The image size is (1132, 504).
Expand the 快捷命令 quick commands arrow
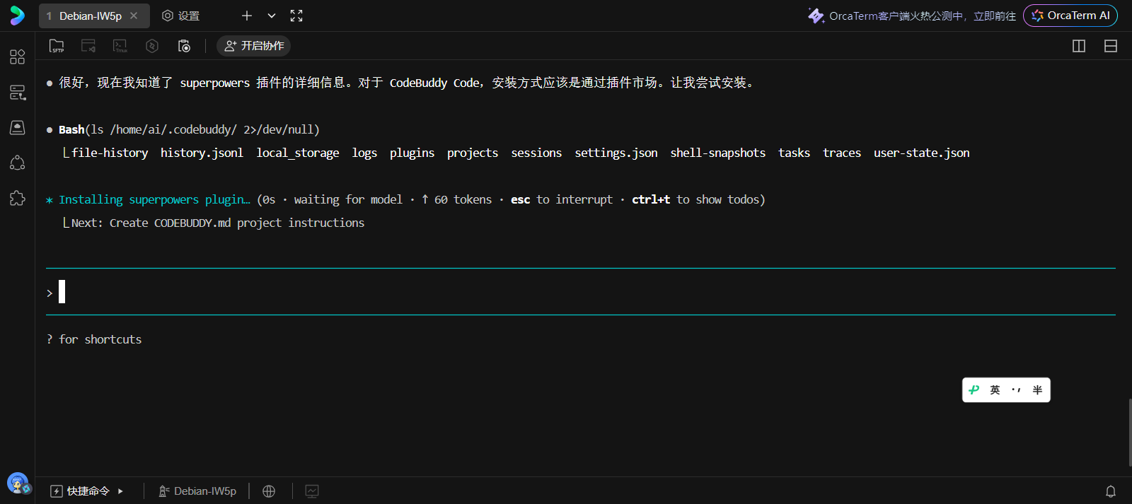click(x=120, y=491)
